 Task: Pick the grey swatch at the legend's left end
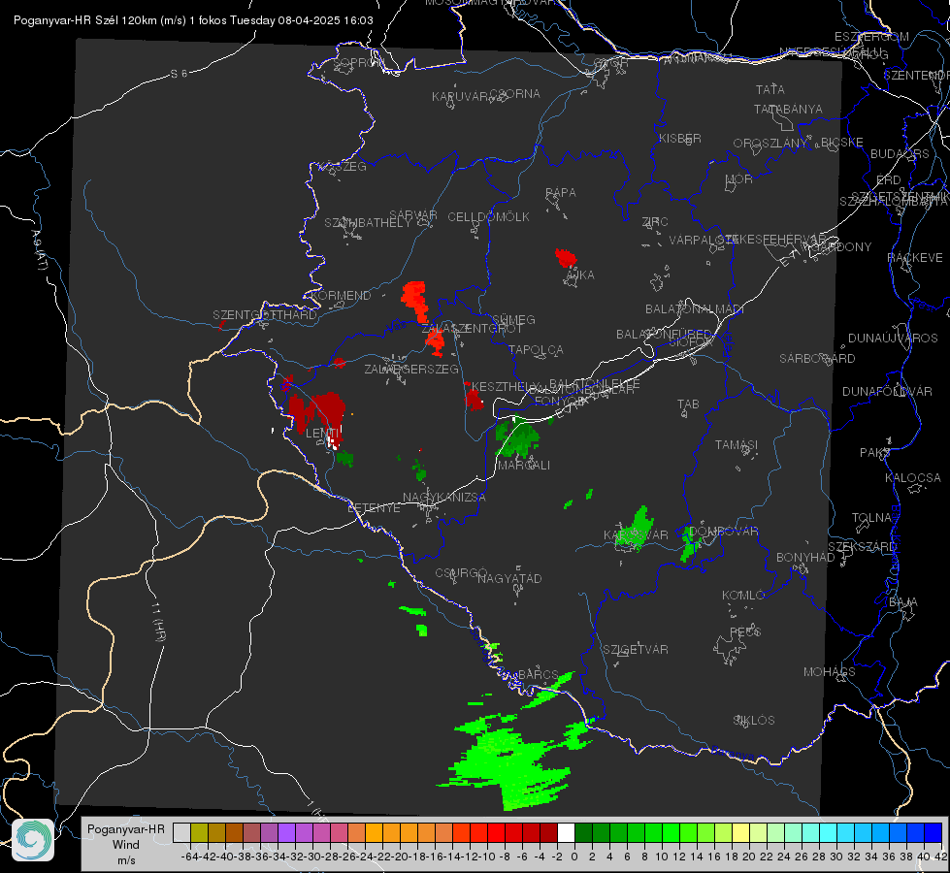181,832
